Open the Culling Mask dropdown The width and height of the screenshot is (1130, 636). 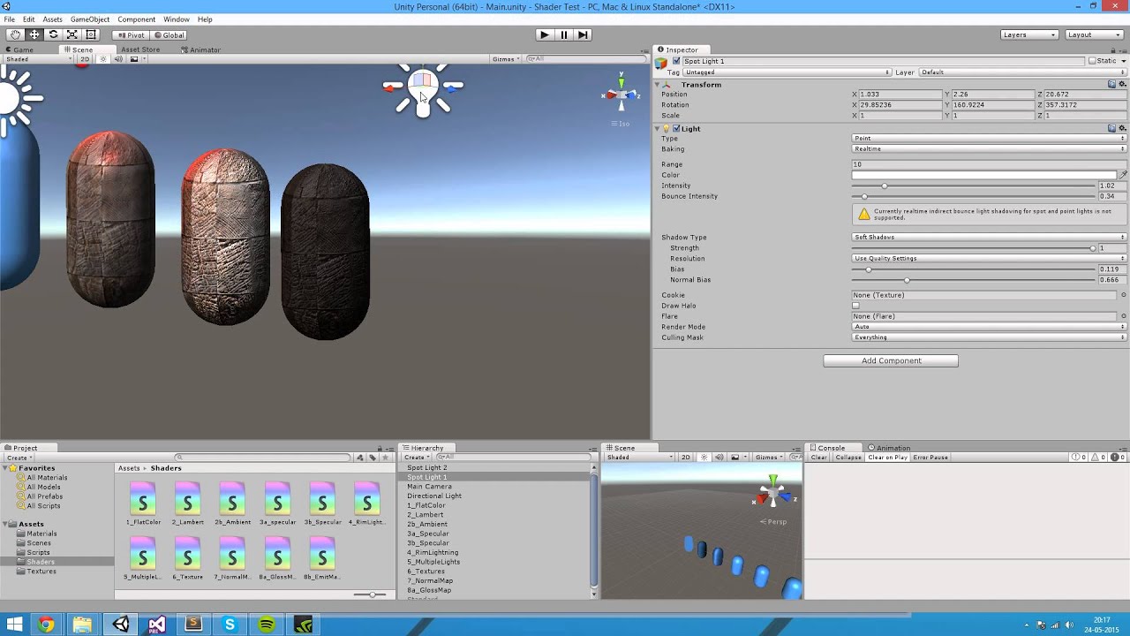pyautogui.click(x=989, y=337)
